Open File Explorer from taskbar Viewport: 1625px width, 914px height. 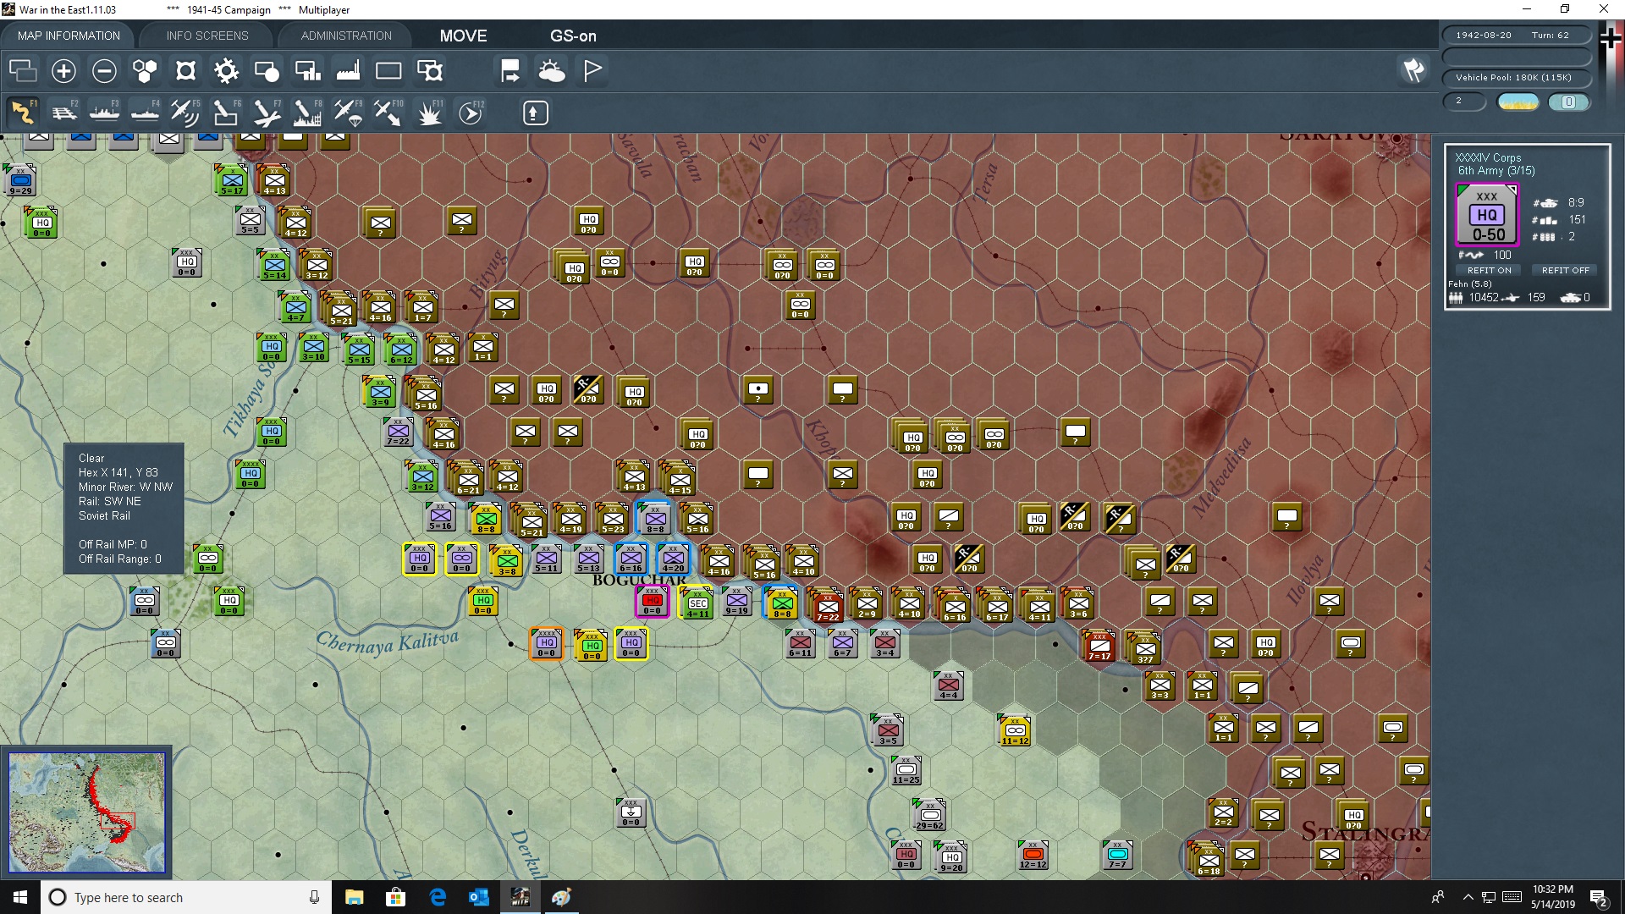coord(355,897)
